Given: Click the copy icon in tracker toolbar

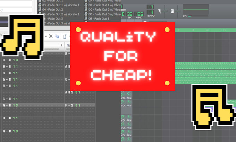Looking at the screenshot, I should 57,36.
